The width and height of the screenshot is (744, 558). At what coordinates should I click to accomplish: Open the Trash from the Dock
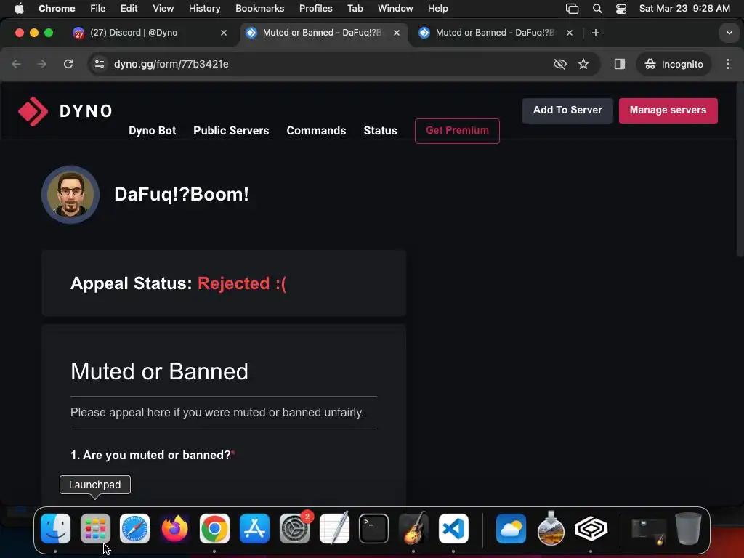(688, 528)
